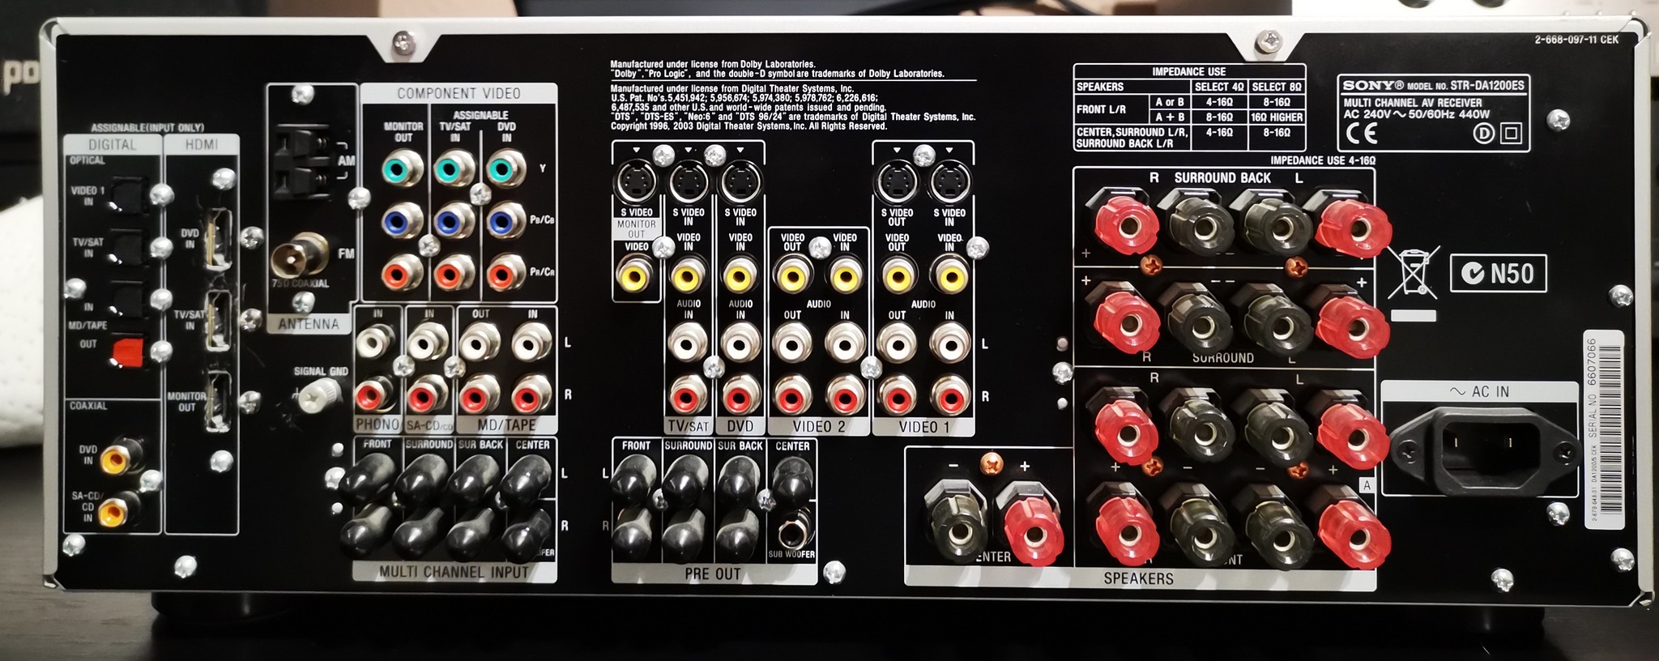
Task: Click the HDMI DVD IN port
Action: point(218,239)
